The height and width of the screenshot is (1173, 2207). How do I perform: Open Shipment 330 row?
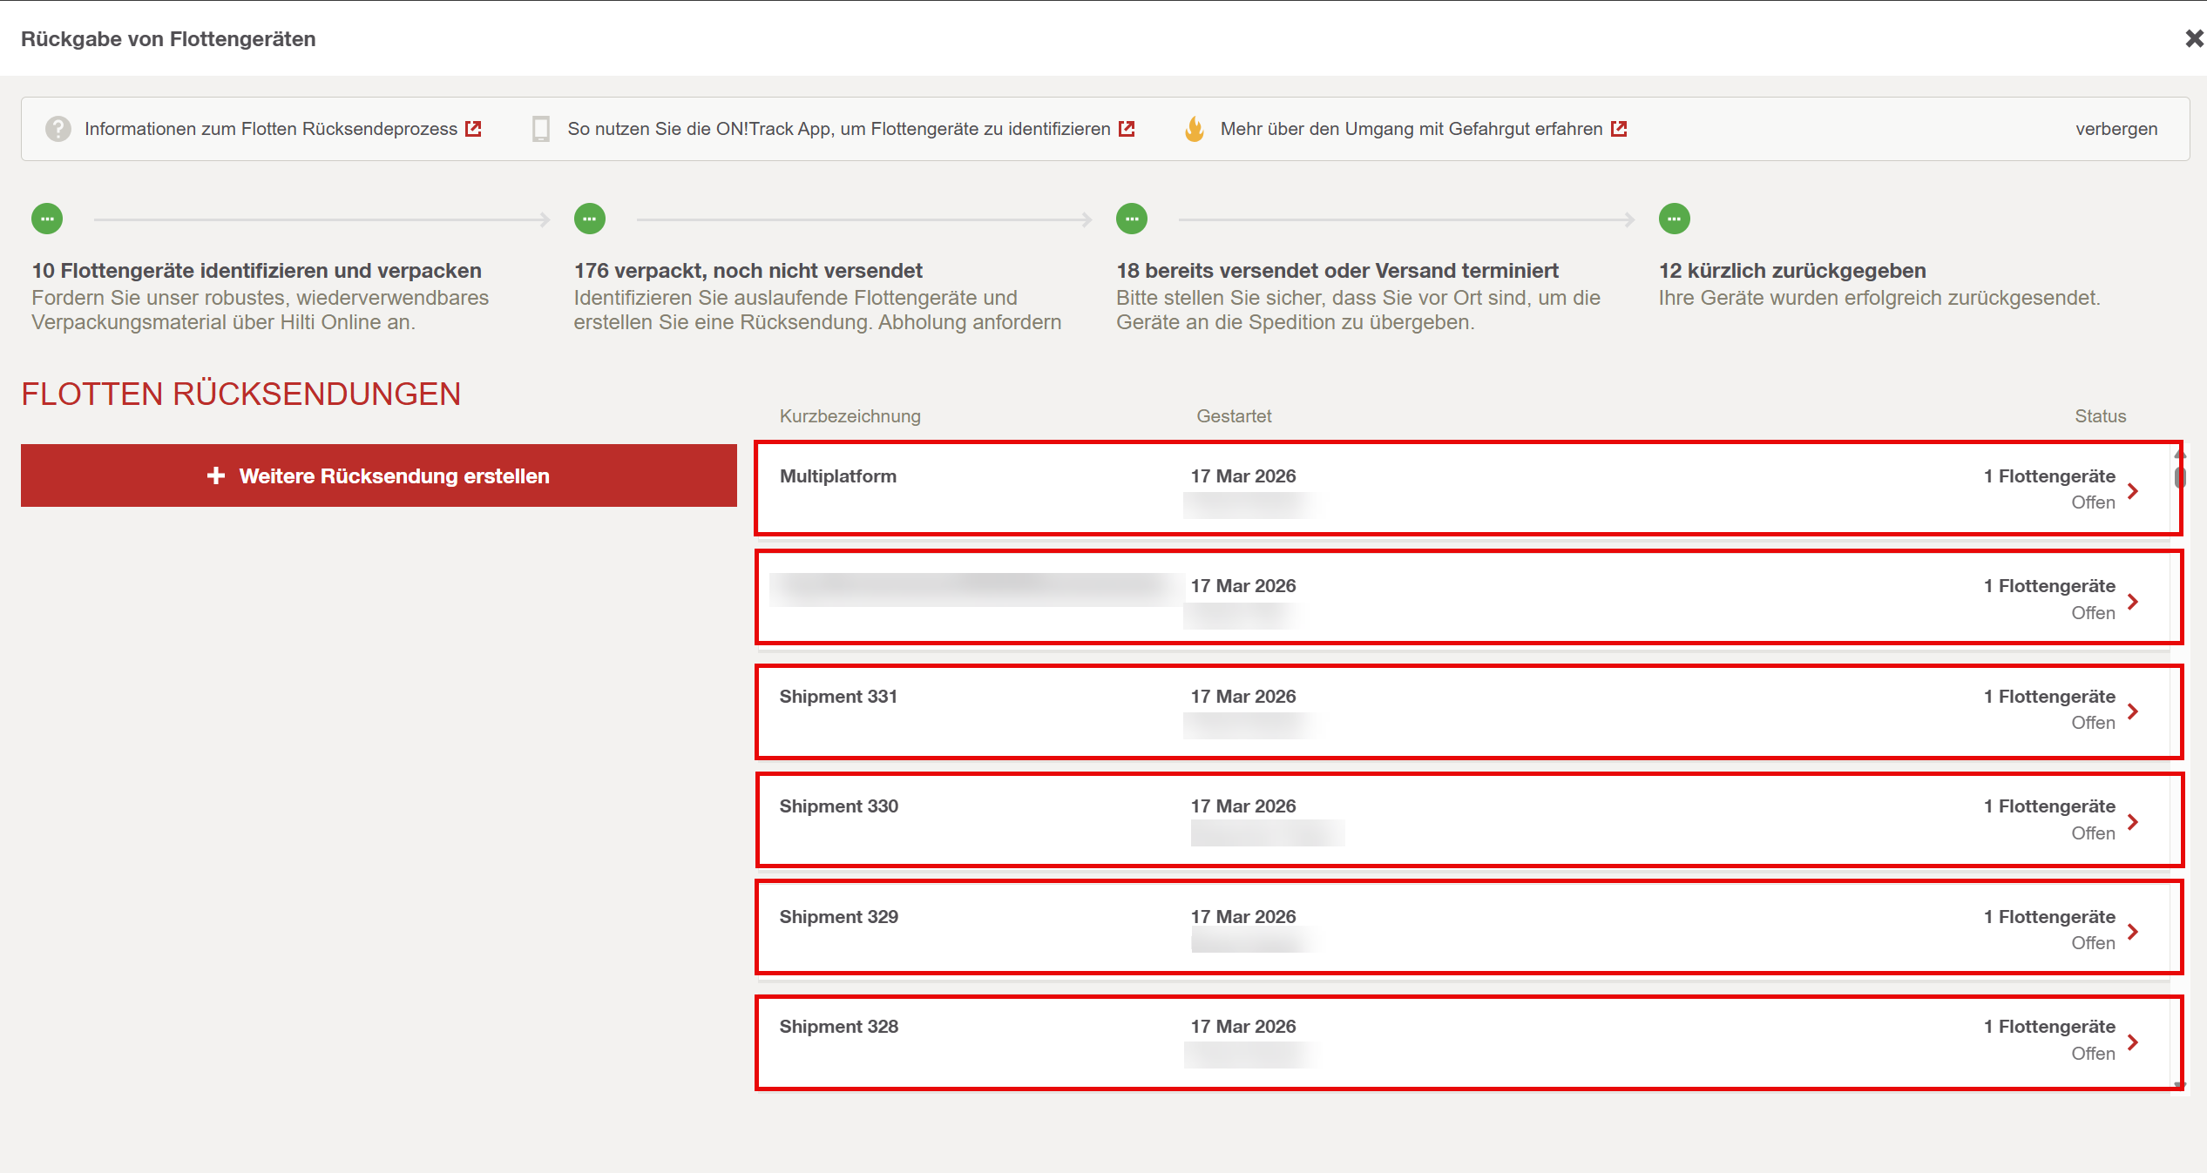click(1464, 819)
